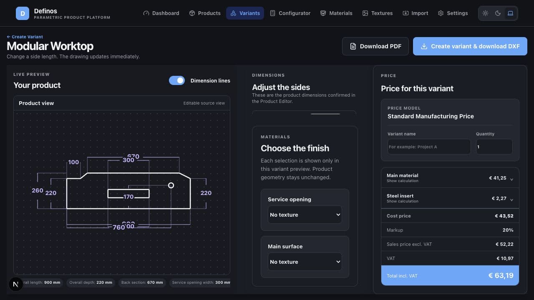534x300 pixels.
Task: Click the Create Variant back link
Action: tap(25, 37)
